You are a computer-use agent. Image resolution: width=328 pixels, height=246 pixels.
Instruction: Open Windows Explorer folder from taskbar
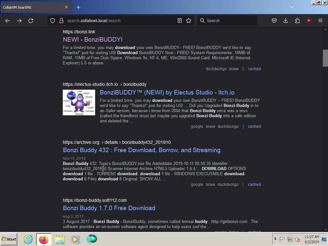pyautogui.click(x=60, y=239)
